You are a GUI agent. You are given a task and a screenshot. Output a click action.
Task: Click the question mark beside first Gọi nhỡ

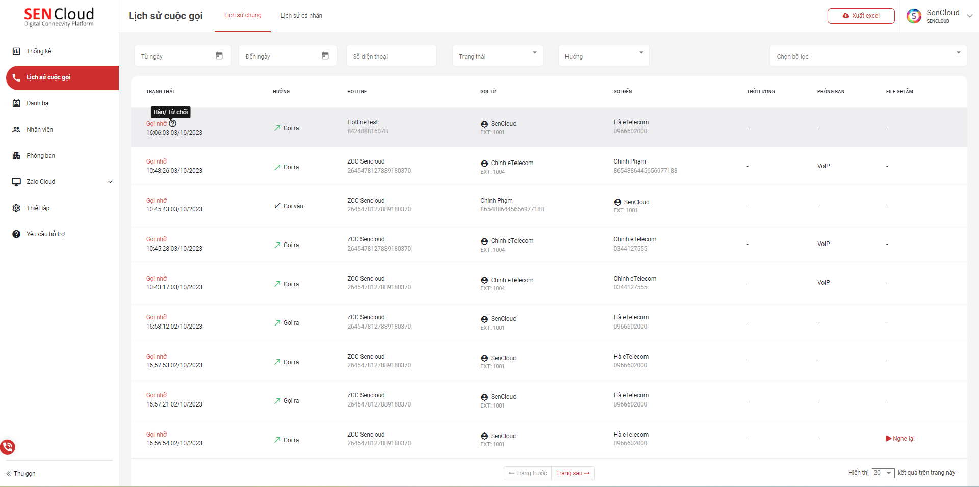173,124
